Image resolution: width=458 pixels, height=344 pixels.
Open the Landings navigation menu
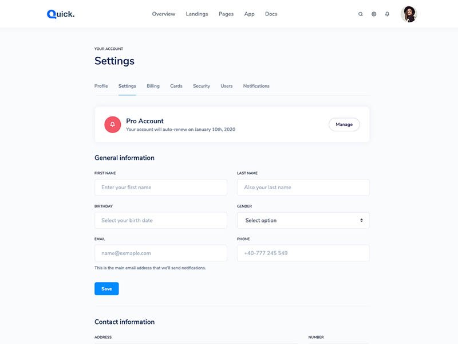(x=197, y=14)
